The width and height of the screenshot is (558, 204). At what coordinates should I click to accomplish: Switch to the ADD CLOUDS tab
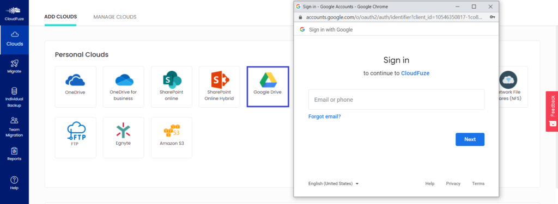60,17
